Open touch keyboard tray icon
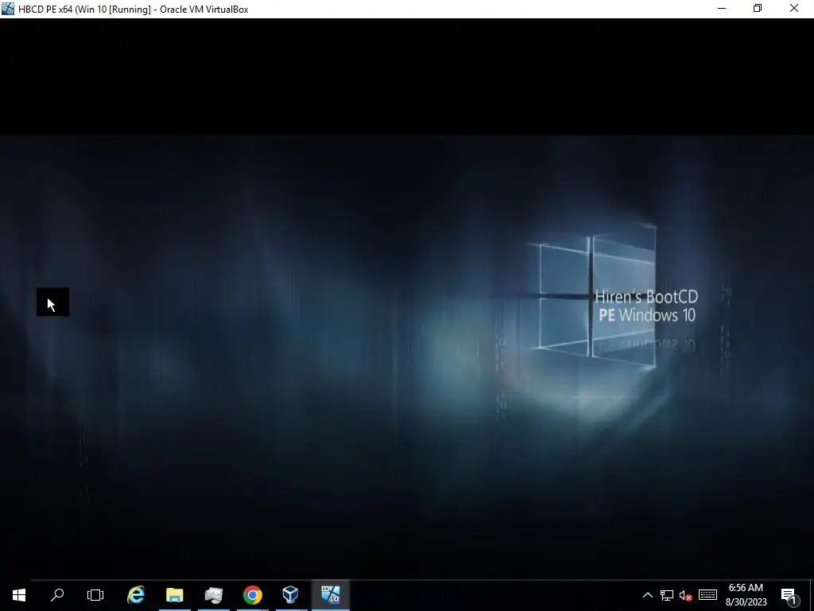This screenshot has width=814, height=611. 707,595
